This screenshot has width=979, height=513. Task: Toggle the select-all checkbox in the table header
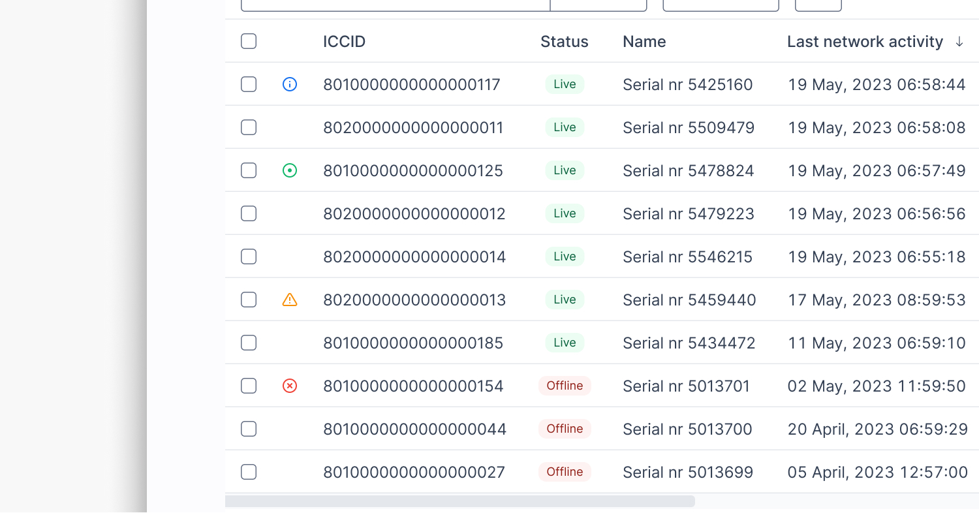coord(248,41)
